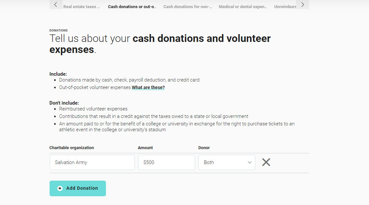Viewport: 369px width, 205px height.
Task: Open the What are these? help link
Action: (148, 87)
